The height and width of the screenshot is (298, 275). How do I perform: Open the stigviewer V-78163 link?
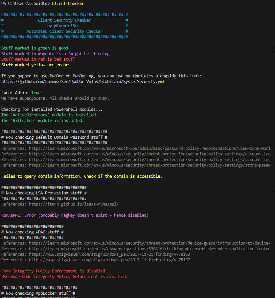[109, 254]
